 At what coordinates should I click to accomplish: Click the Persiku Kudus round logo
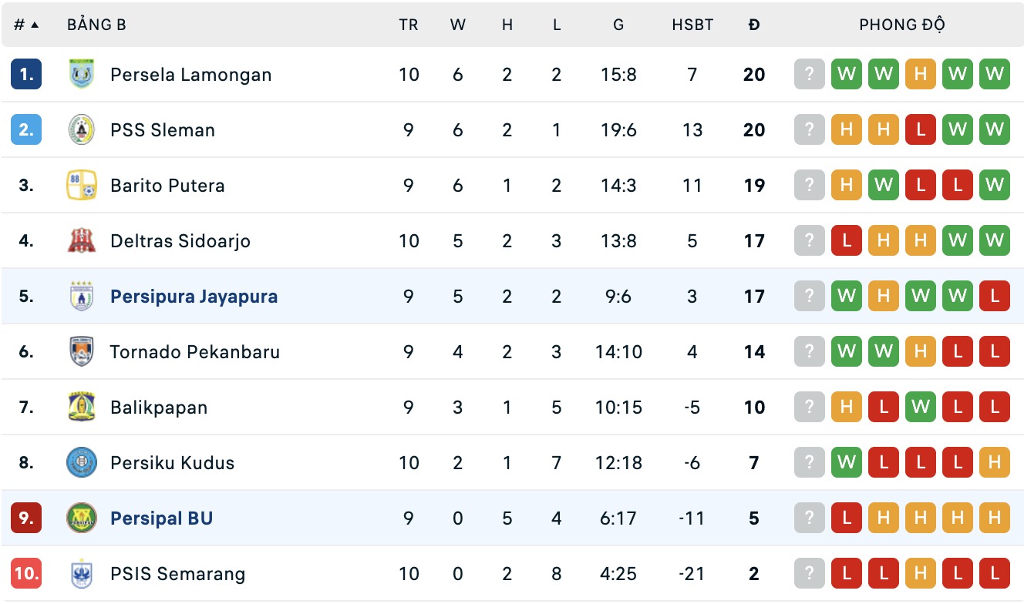(81, 463)
